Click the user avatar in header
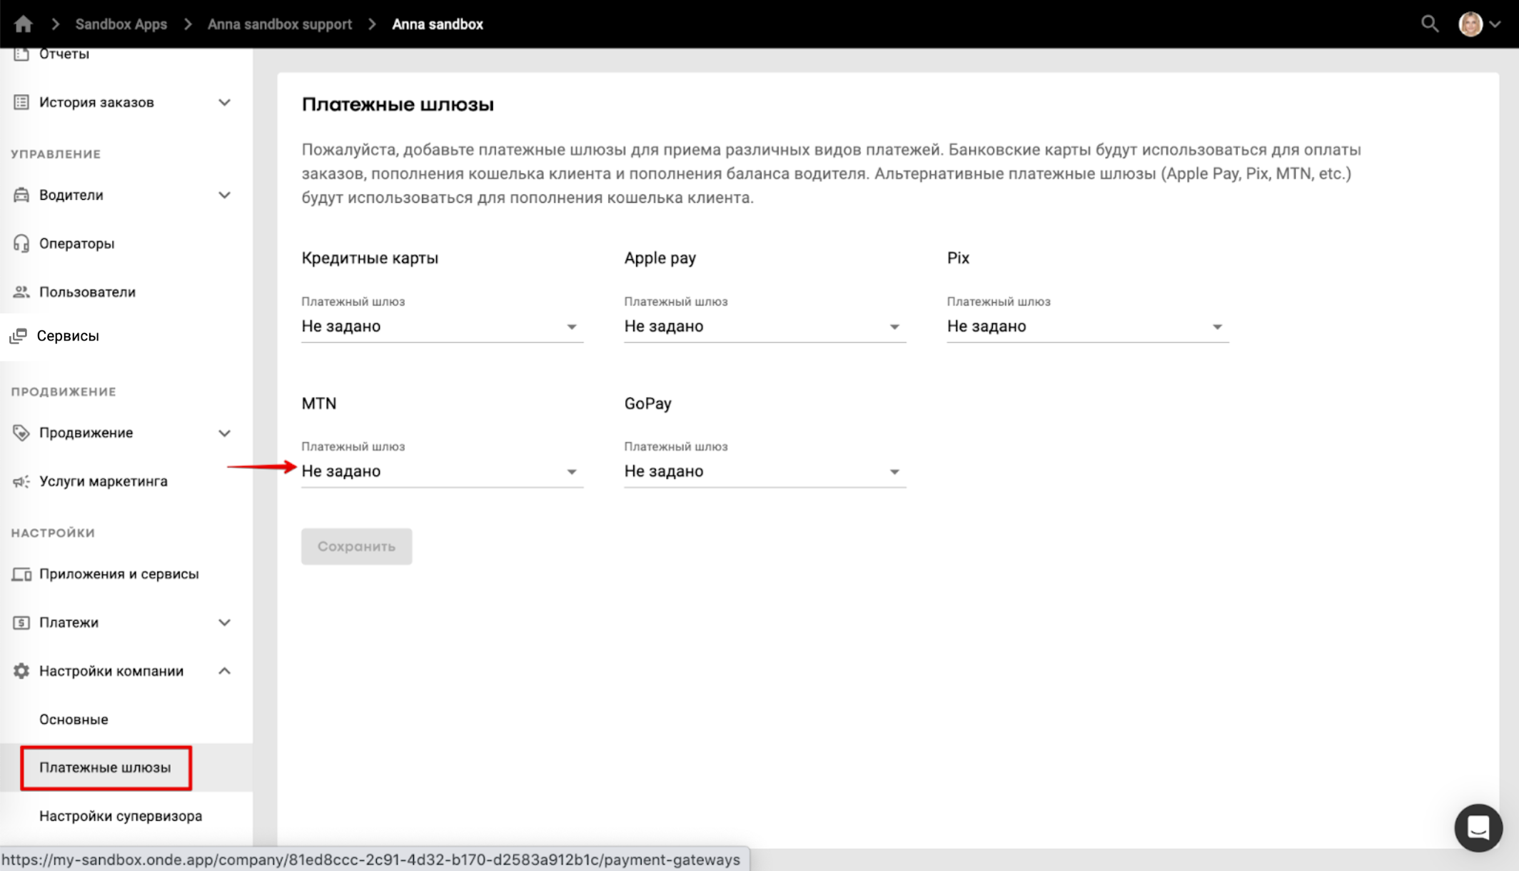 pos(1470,24)
